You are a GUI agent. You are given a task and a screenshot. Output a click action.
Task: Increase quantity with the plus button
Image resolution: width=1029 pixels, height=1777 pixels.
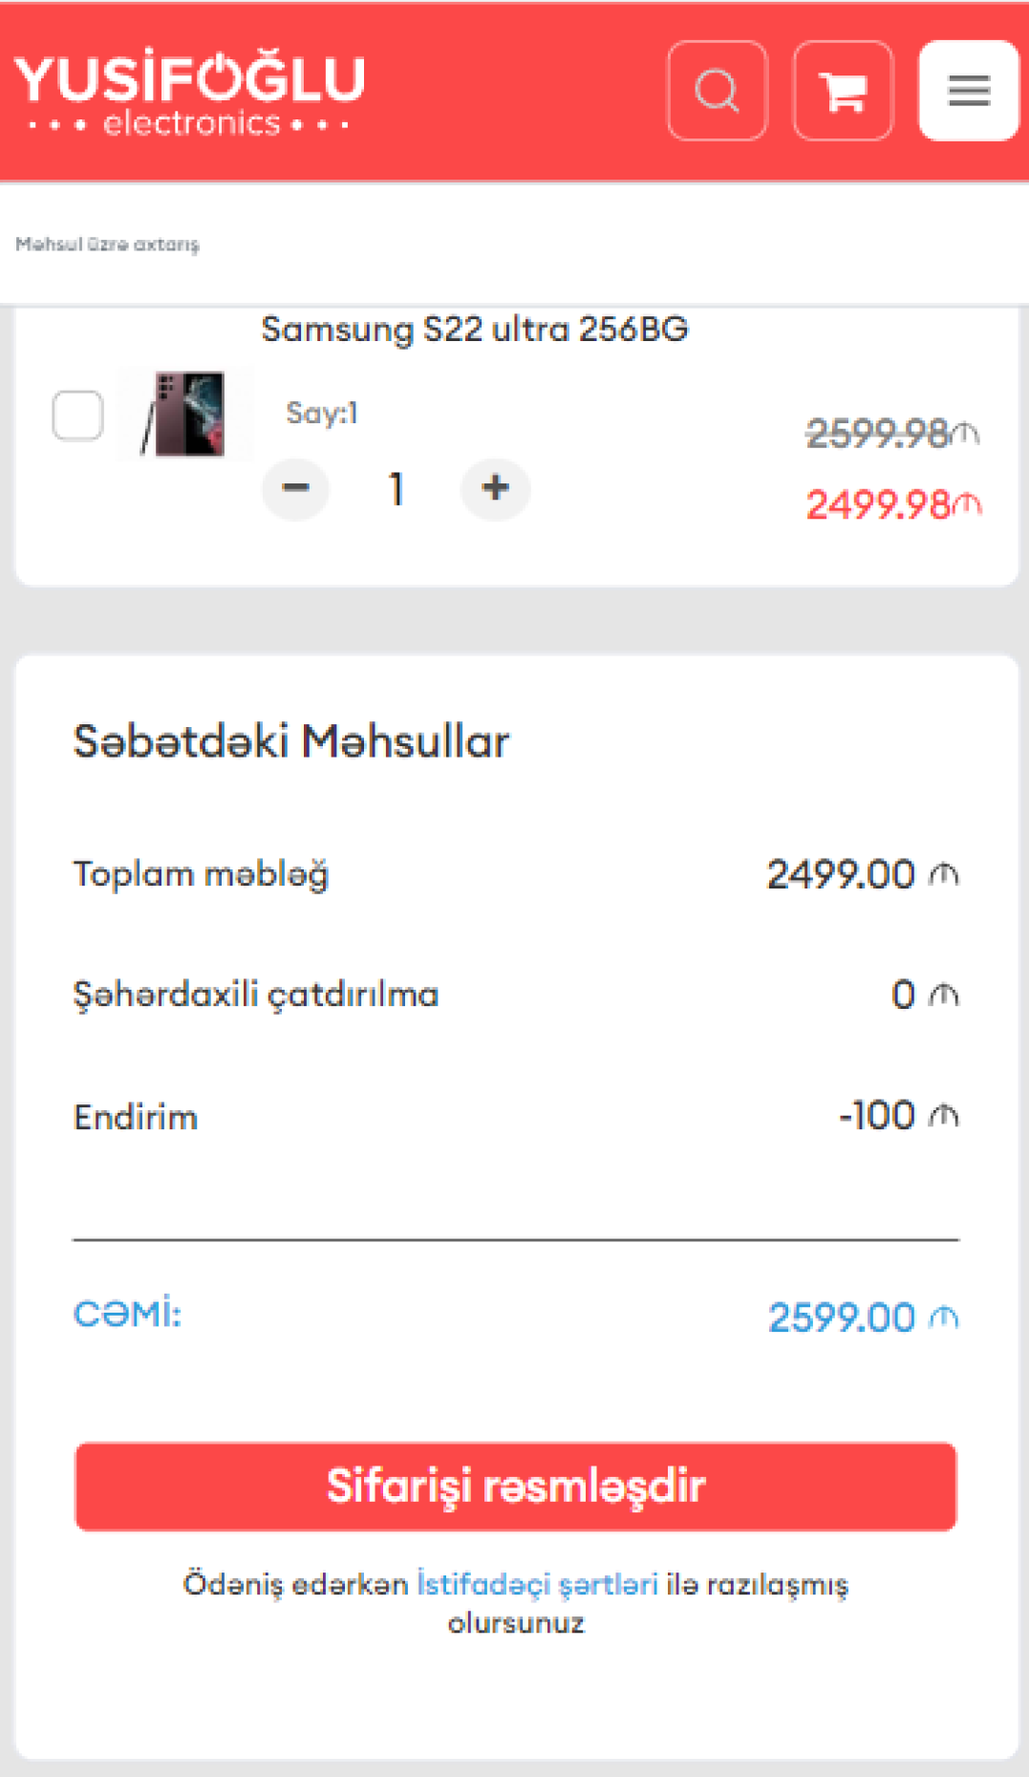tap(495, 488)
